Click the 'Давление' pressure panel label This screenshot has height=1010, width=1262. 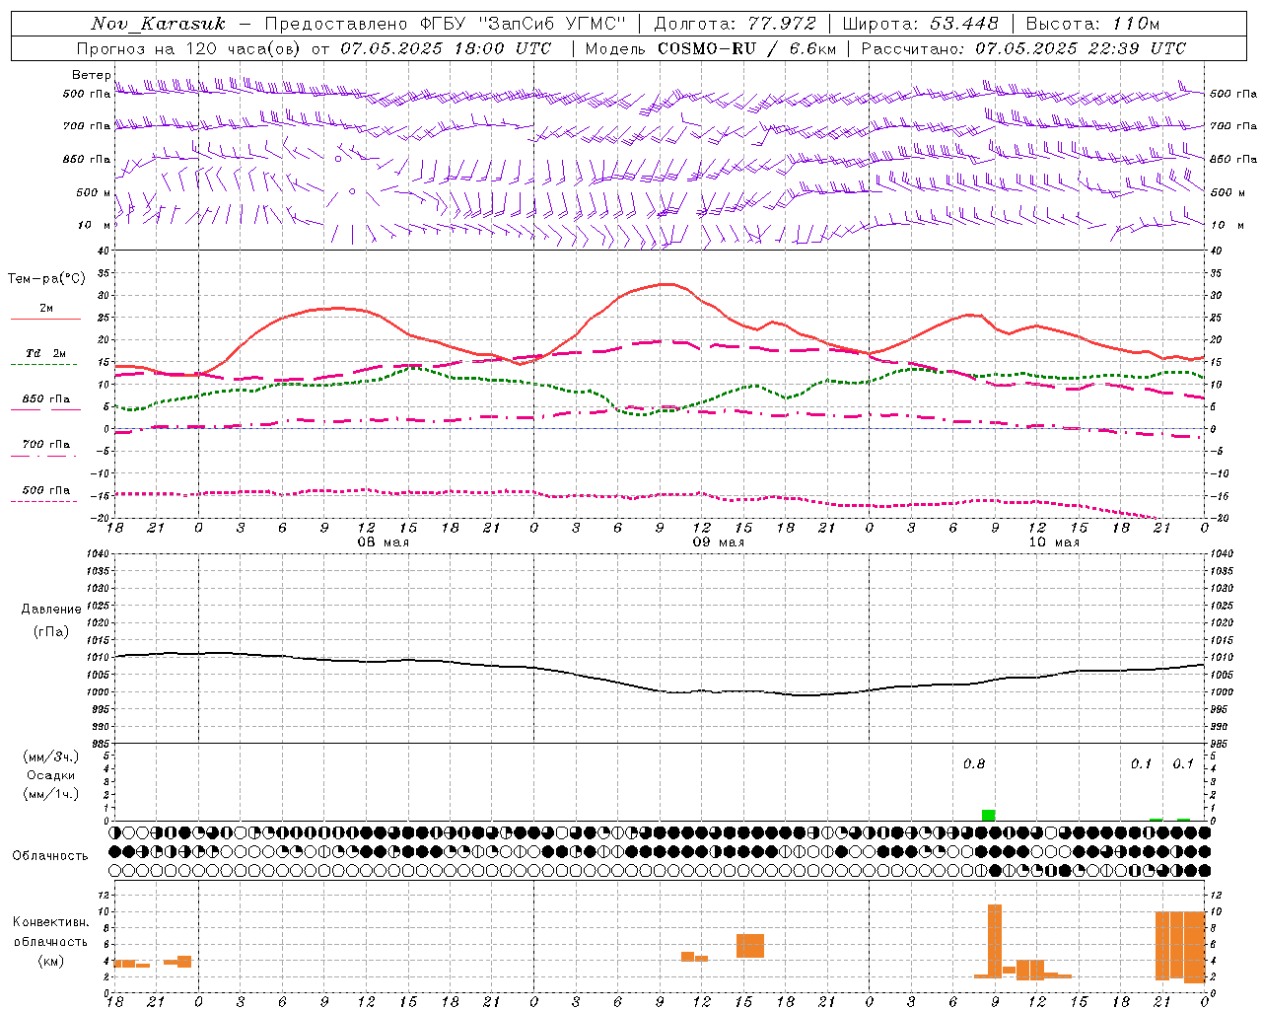click(x=51, y=609)
